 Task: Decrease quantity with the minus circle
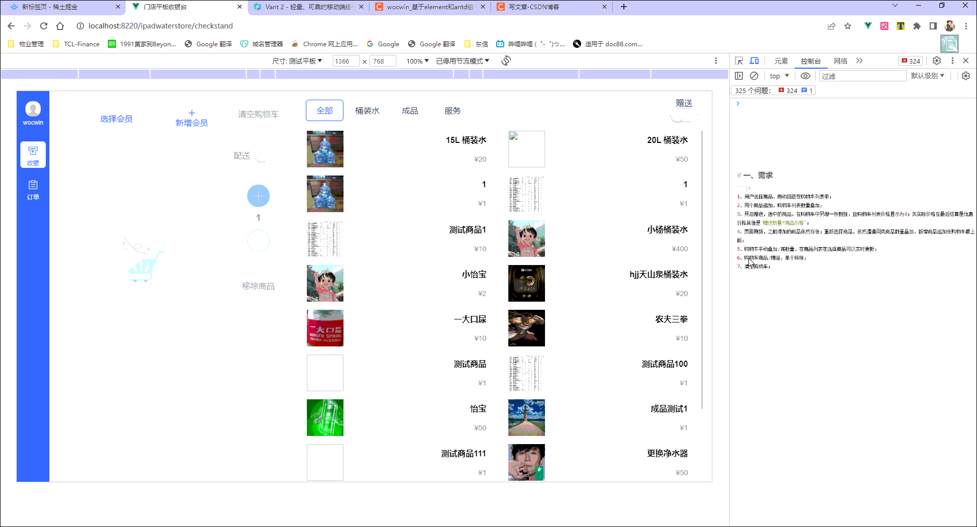(258, 241)
